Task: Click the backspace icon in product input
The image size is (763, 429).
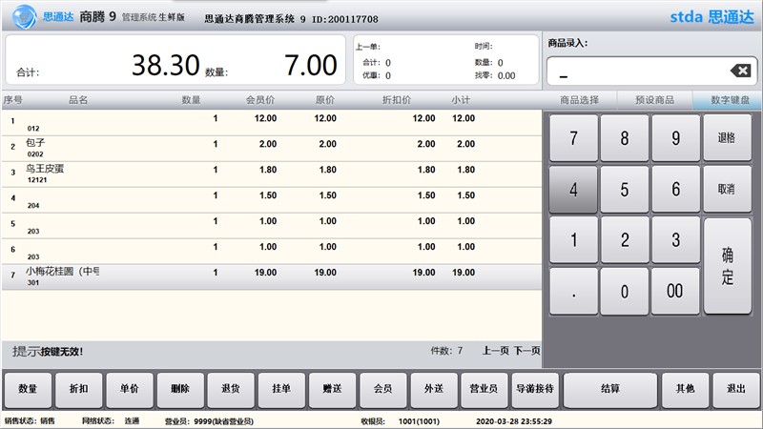Action: tap(741, 71)
